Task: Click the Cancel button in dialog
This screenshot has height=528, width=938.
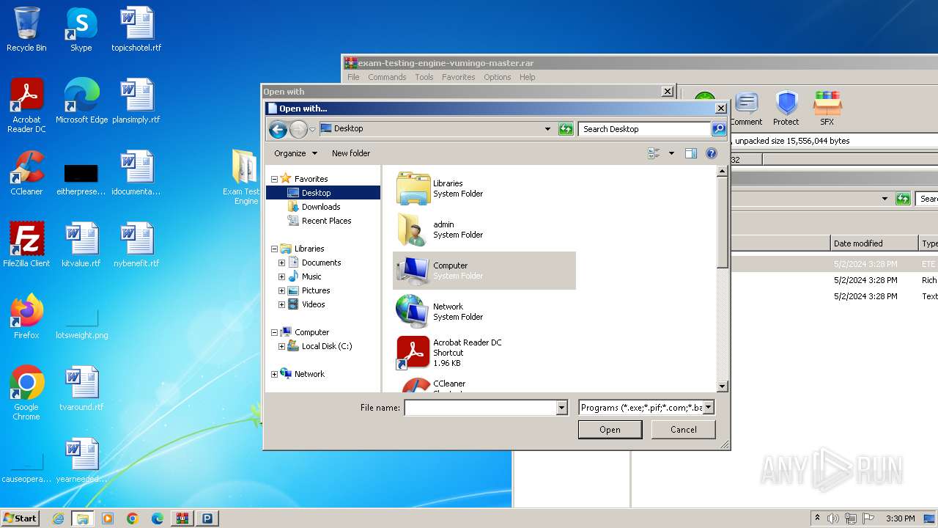Action: [684, 430]
